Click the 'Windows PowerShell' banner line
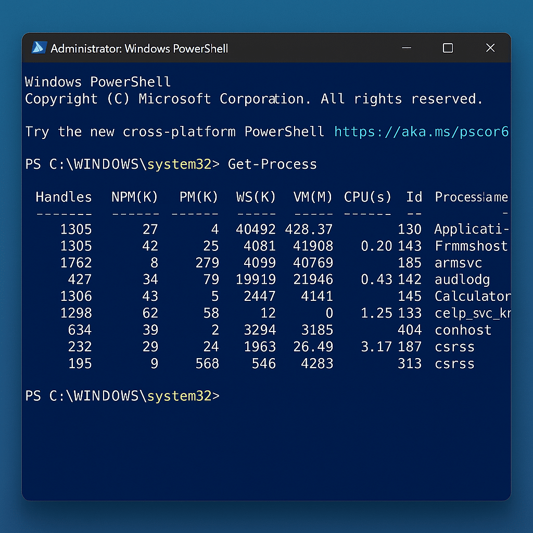The height and width of the screenshot is (533, 533). (98, 82)
